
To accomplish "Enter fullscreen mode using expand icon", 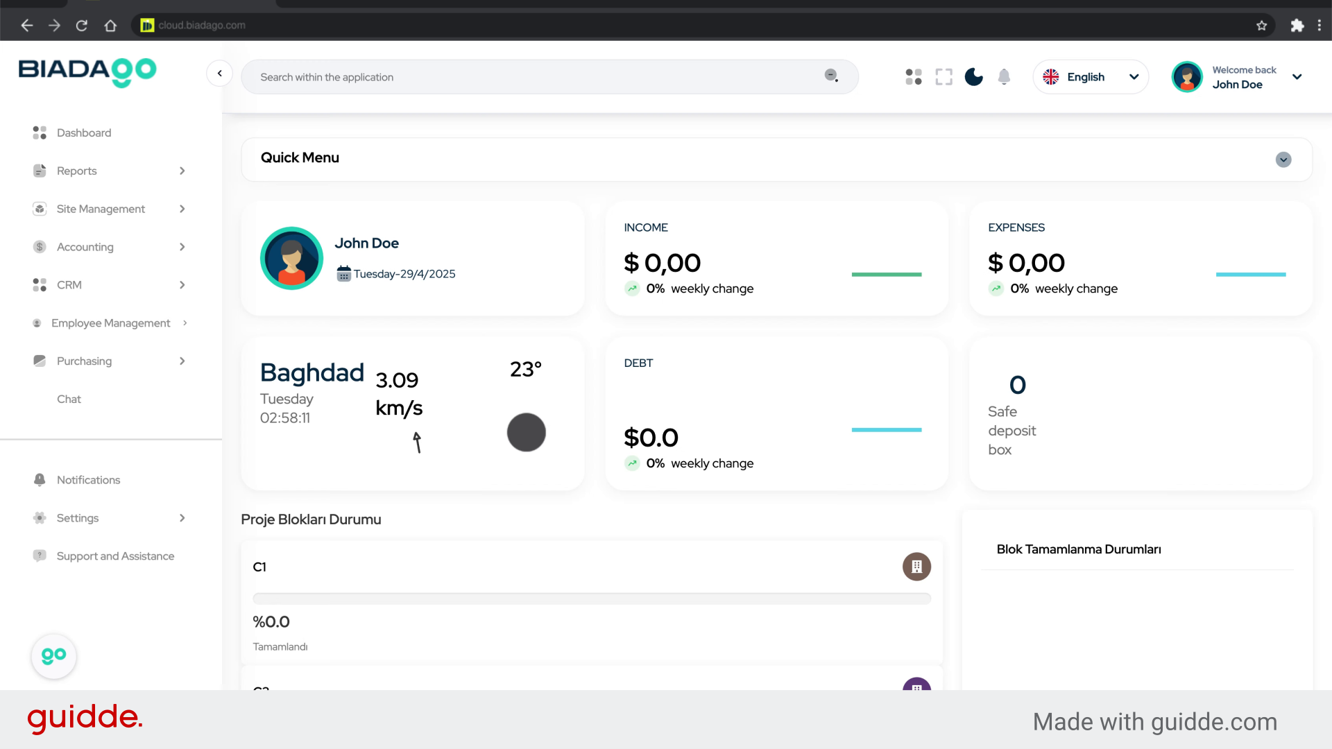I will tap(943, 77).
